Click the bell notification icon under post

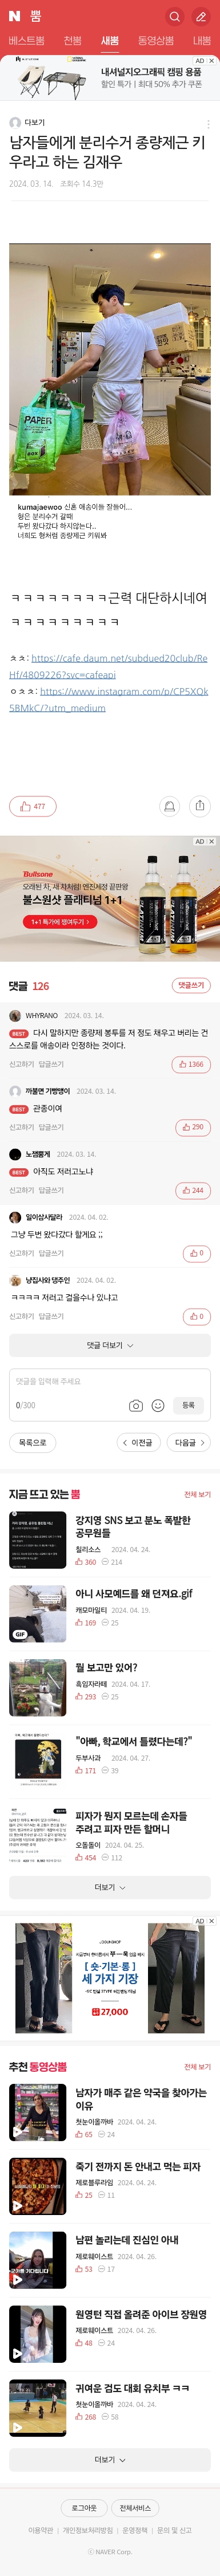(170, 806)
